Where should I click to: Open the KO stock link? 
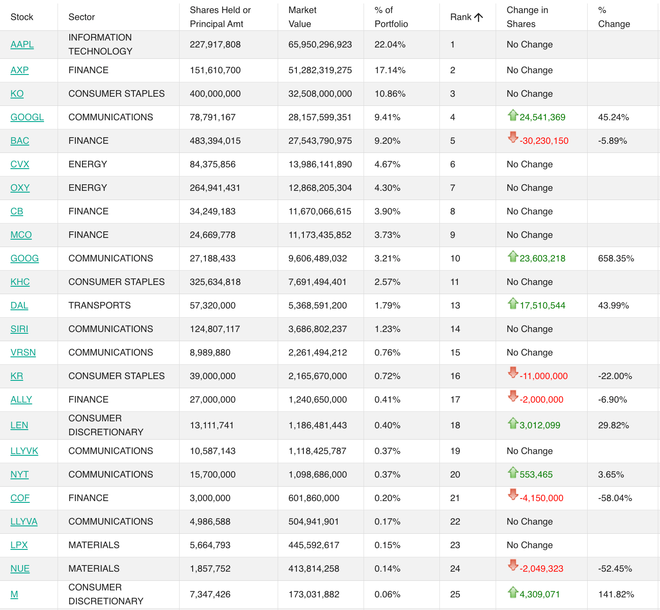pyautogui.click(x=17, y=94)
